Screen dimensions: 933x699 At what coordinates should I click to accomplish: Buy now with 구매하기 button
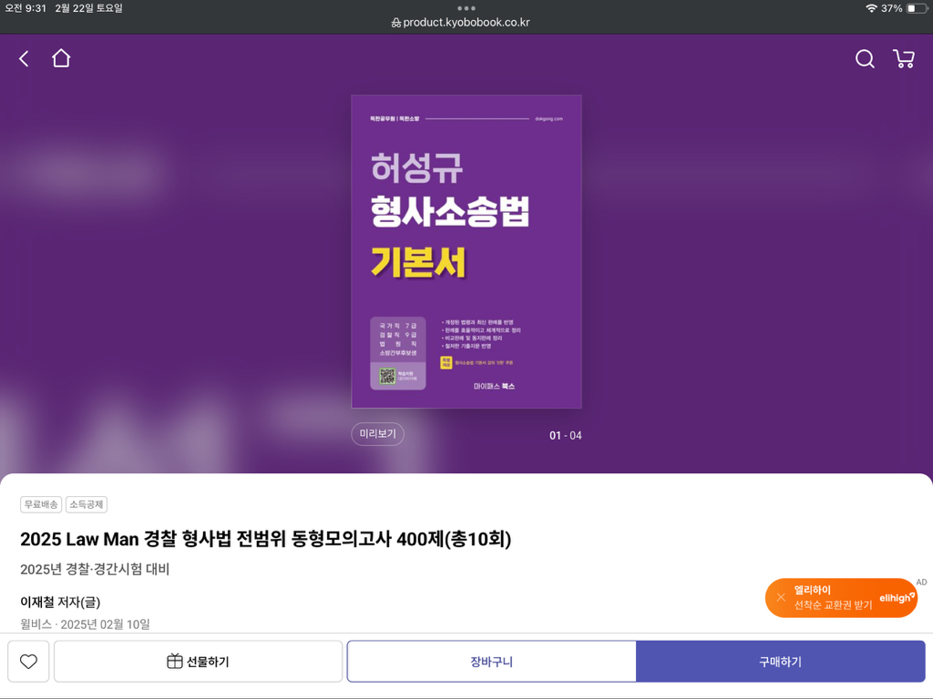(781, 662)
